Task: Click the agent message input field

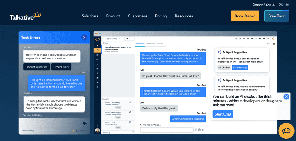Action: tap(167, 130)
